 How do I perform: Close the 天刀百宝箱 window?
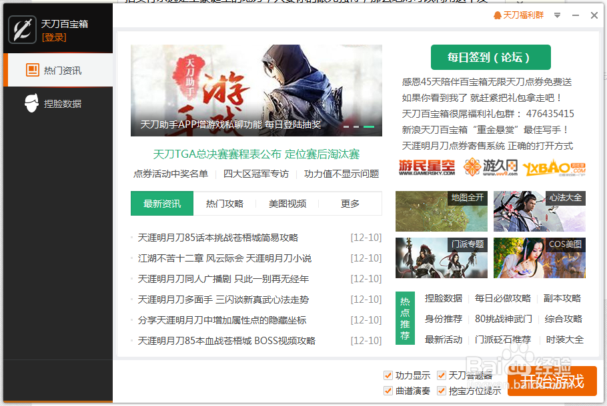(594, 15)
